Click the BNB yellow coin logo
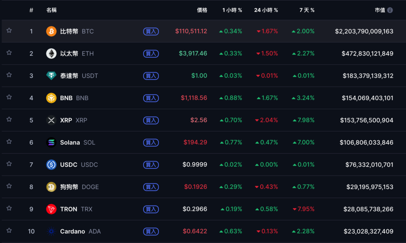 [x=51, y=98]
